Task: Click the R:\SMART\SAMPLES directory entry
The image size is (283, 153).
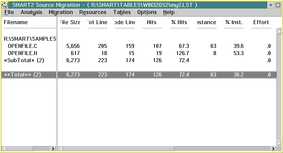Action: click(30, 39)
